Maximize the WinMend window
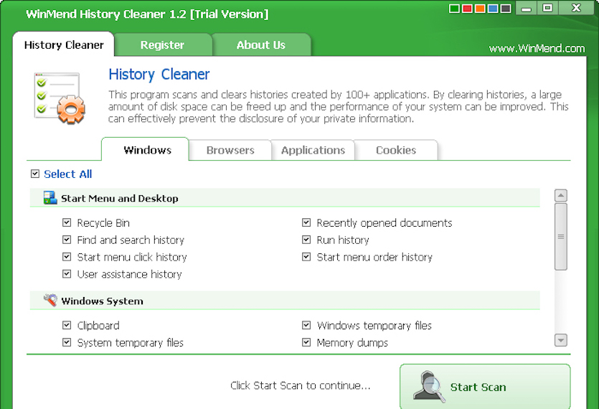The height and width of the screenshot is (409, 599). tap(547, 9)
